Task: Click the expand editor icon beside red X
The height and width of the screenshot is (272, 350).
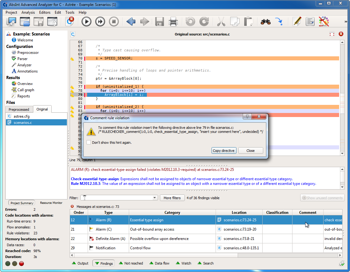Action: (x=332, y=34)
